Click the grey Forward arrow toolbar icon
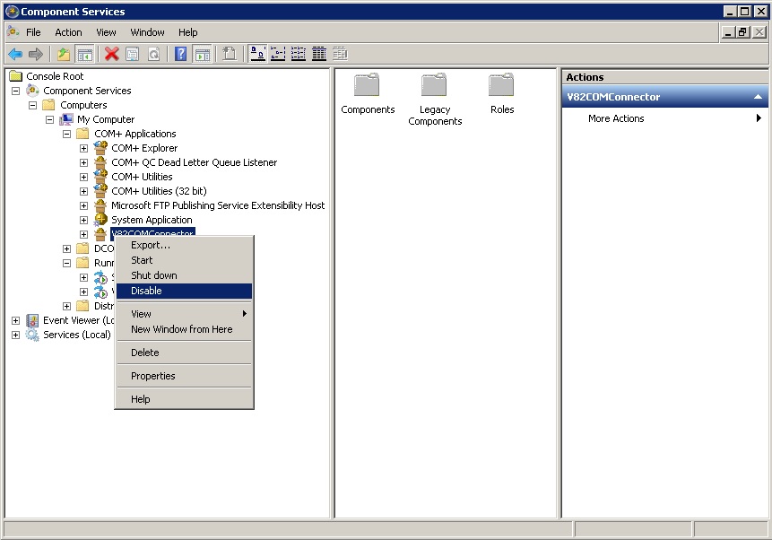Image resolution: width=772 pixels, height=540 pixels. (36, 54)
